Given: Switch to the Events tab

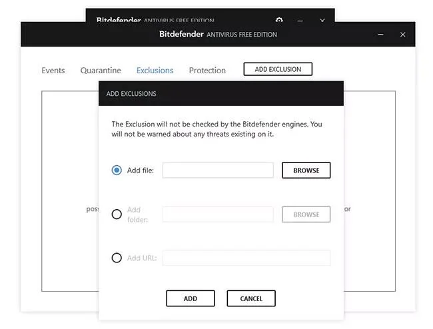Looking at the screenshot, I should pyautogui.click(x=53, y=71).
